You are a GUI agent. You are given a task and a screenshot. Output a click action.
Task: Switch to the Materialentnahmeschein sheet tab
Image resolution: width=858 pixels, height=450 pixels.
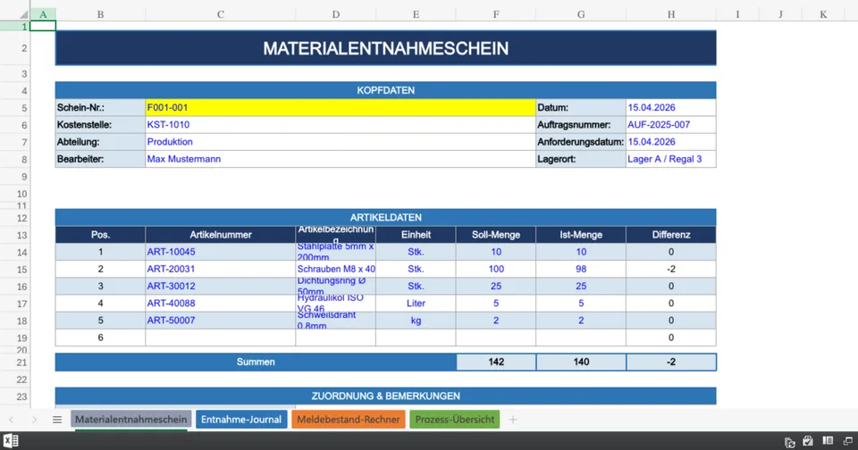click(x=130, y=420)
